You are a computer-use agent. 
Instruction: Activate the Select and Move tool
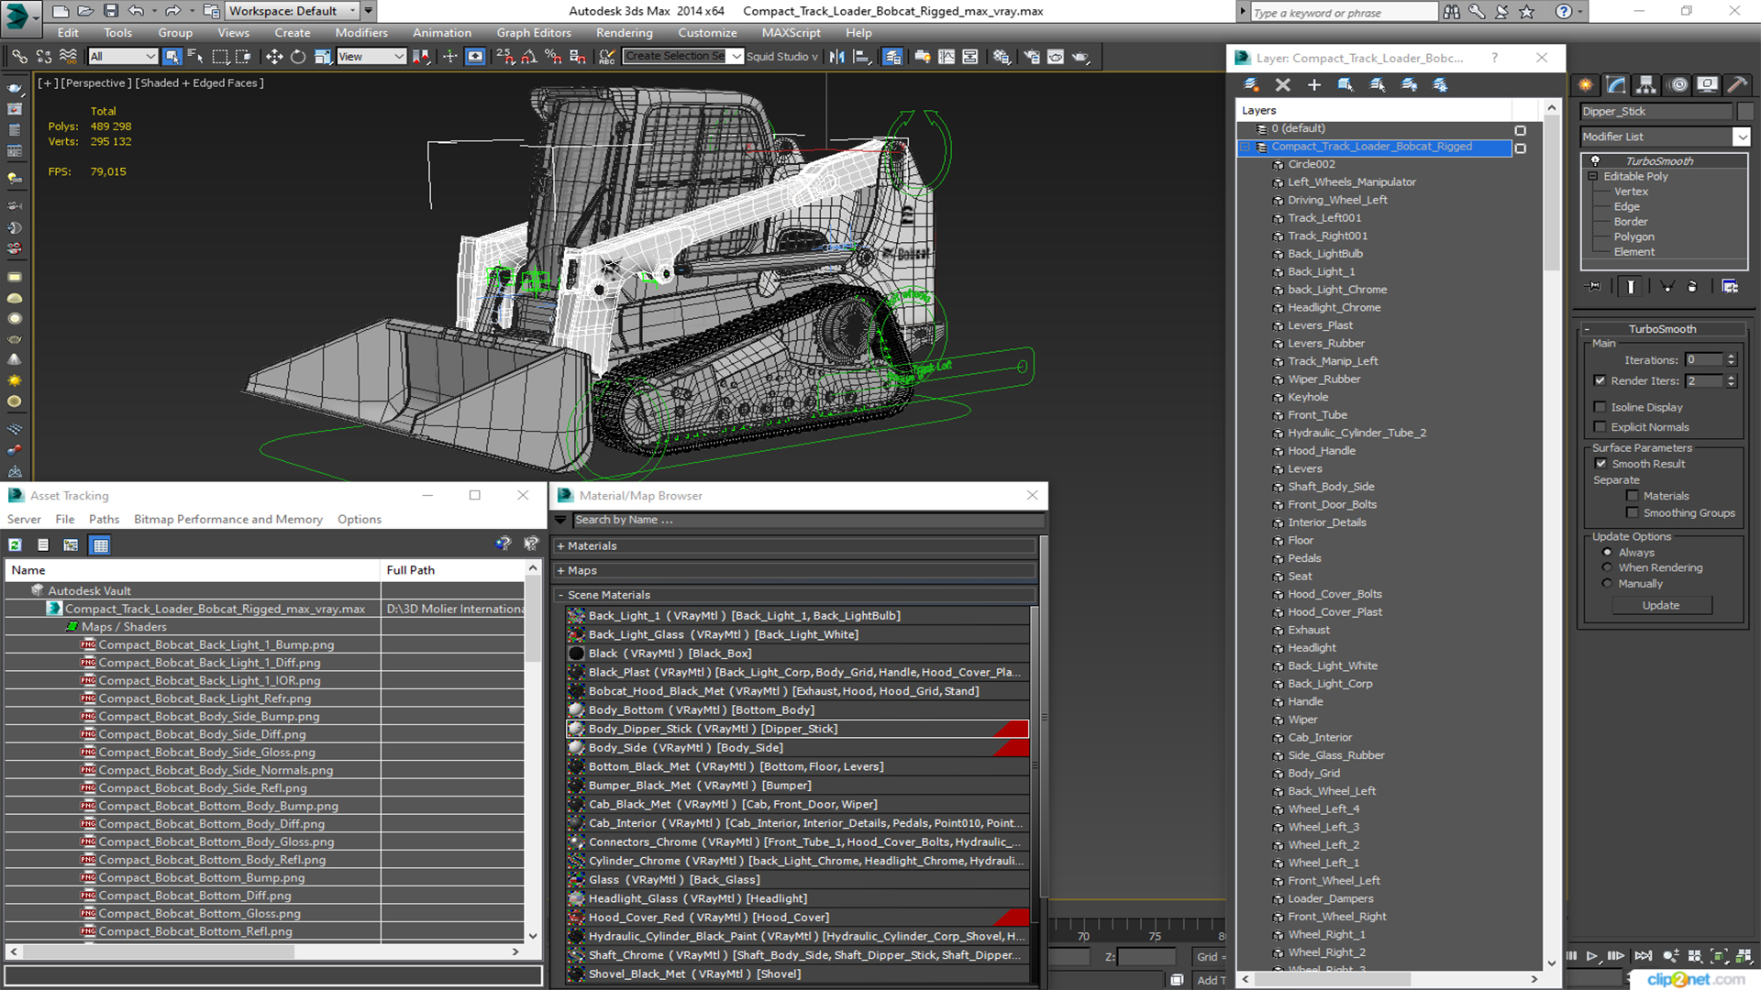click(x=273, y=57)
